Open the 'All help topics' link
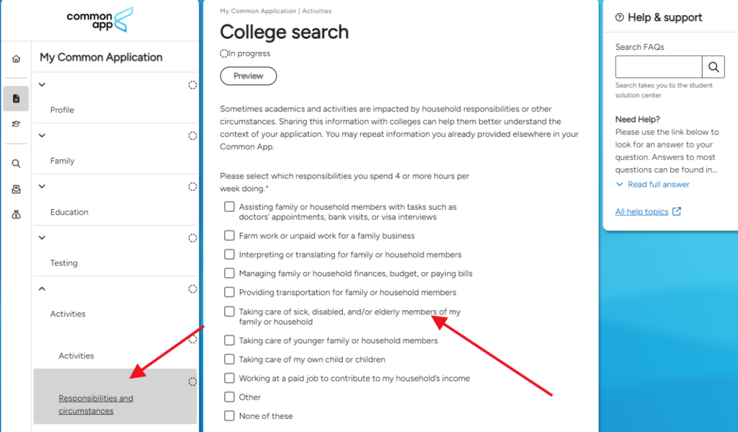 642,212
